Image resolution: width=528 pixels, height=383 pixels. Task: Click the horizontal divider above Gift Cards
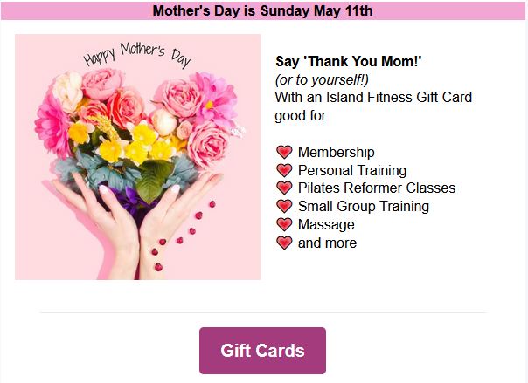[x=263, y=313]
